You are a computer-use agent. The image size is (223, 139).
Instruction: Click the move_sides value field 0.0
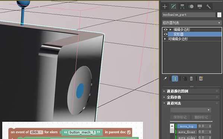click(203, 138)
